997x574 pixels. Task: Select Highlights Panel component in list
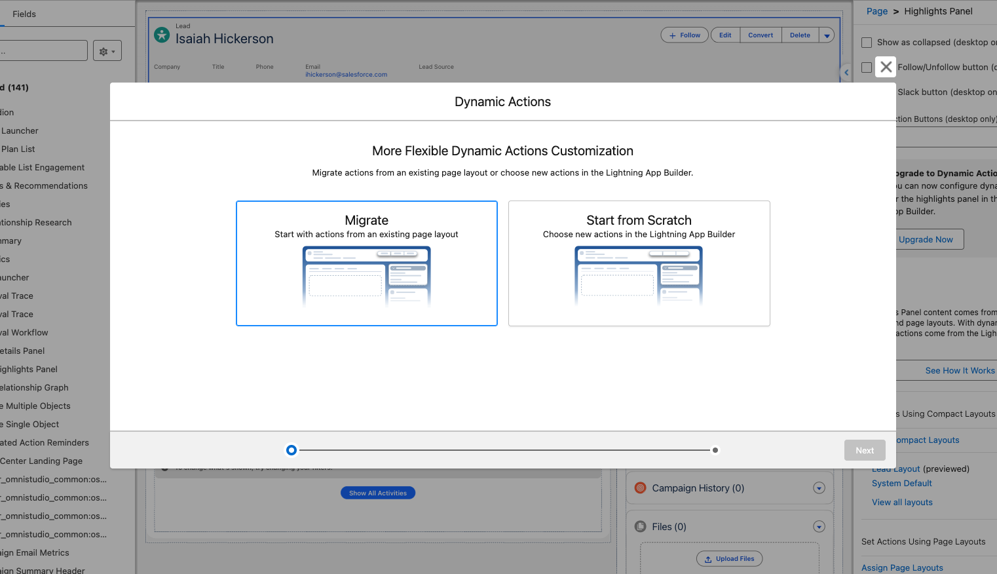pos(29,370)
